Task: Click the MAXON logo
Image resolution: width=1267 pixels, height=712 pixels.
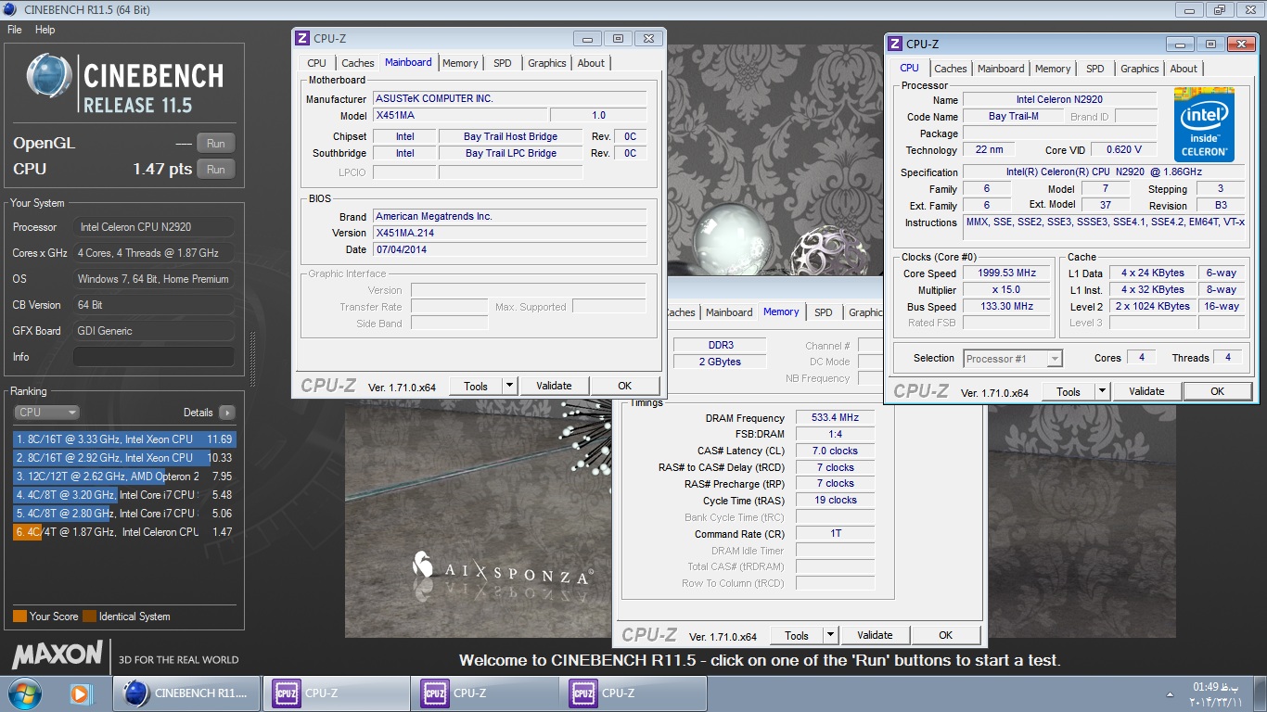Action: coord(58,655)
